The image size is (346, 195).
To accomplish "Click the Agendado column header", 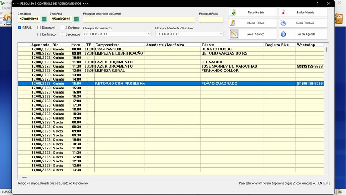I will pos(40,45).
